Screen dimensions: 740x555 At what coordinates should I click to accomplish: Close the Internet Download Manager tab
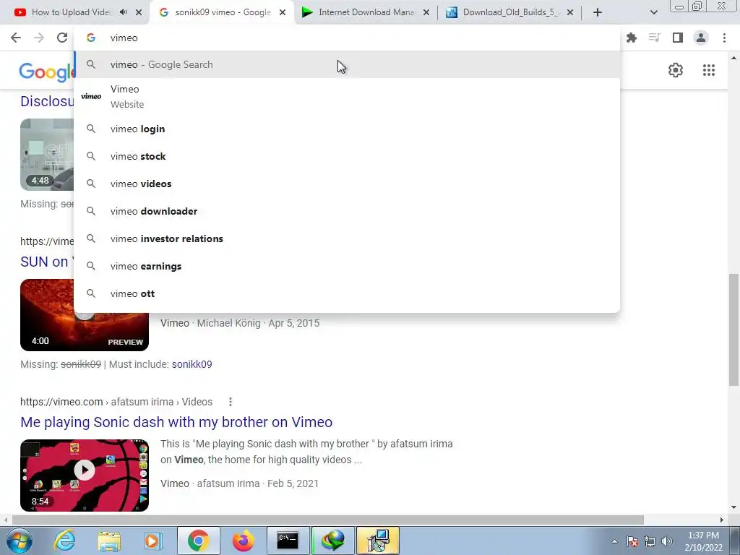[x=426, y=12]
